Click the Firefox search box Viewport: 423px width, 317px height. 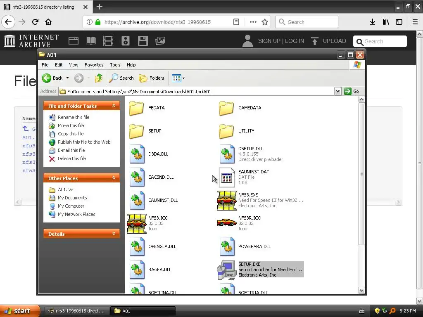pyautogui.click(x=307, y=22)
